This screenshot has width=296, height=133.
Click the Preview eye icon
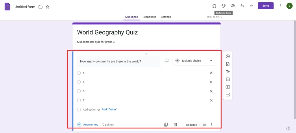[233, 6]
